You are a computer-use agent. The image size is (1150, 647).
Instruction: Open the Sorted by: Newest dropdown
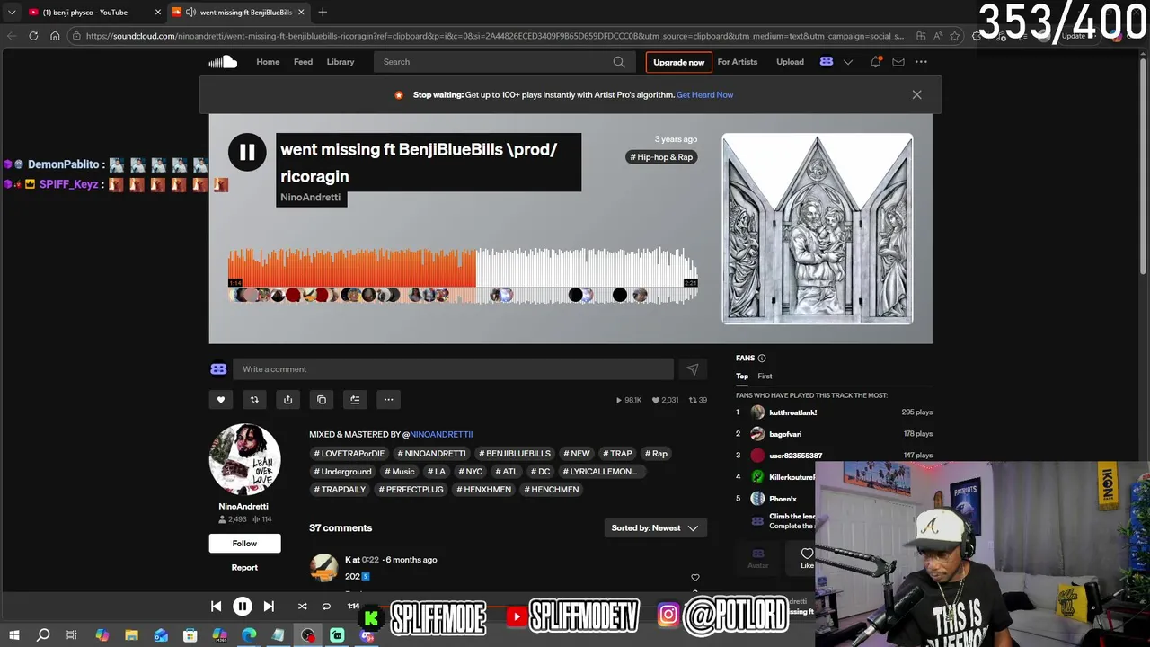click(655, 528)
